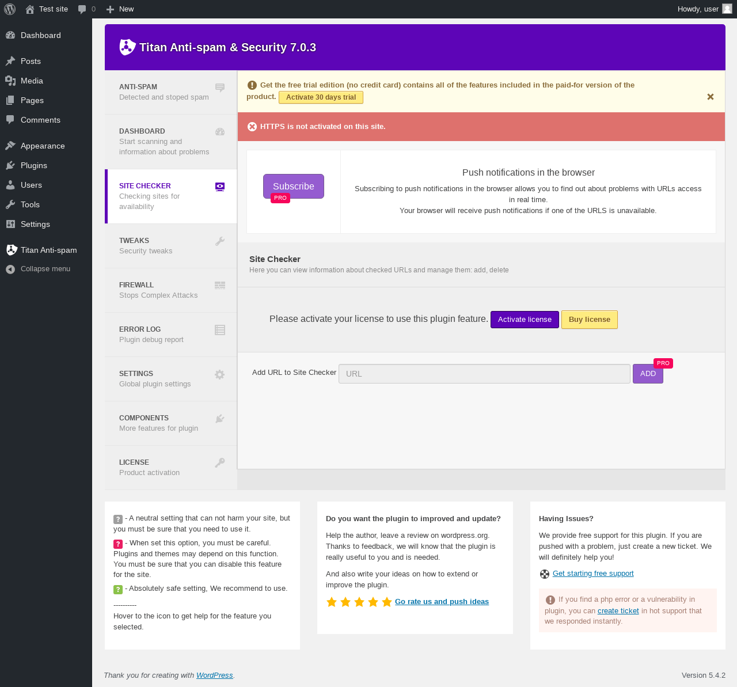Screen dimensions: 737x687
Task: Open the user avatar in admin bar
Action: point(727,9)
